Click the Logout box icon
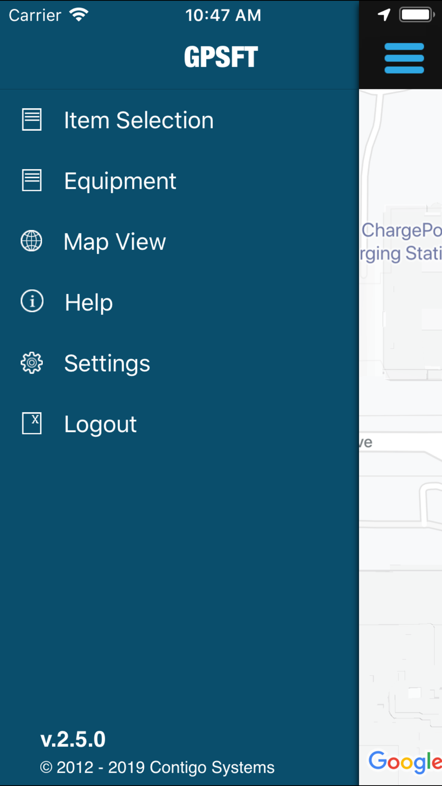The image size is (442, 786). [32, 423]
